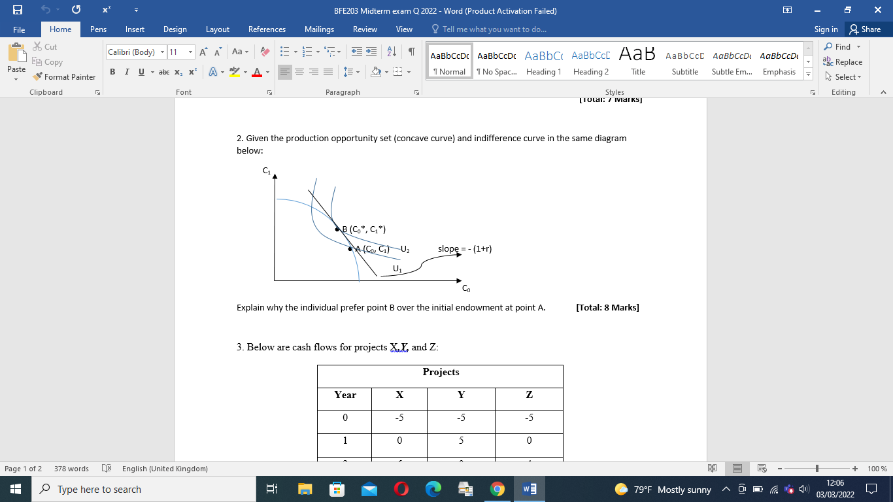This screenshot has height=502, width=893.
Task: Apply bullet list formatting
Action: pos(285,52)
